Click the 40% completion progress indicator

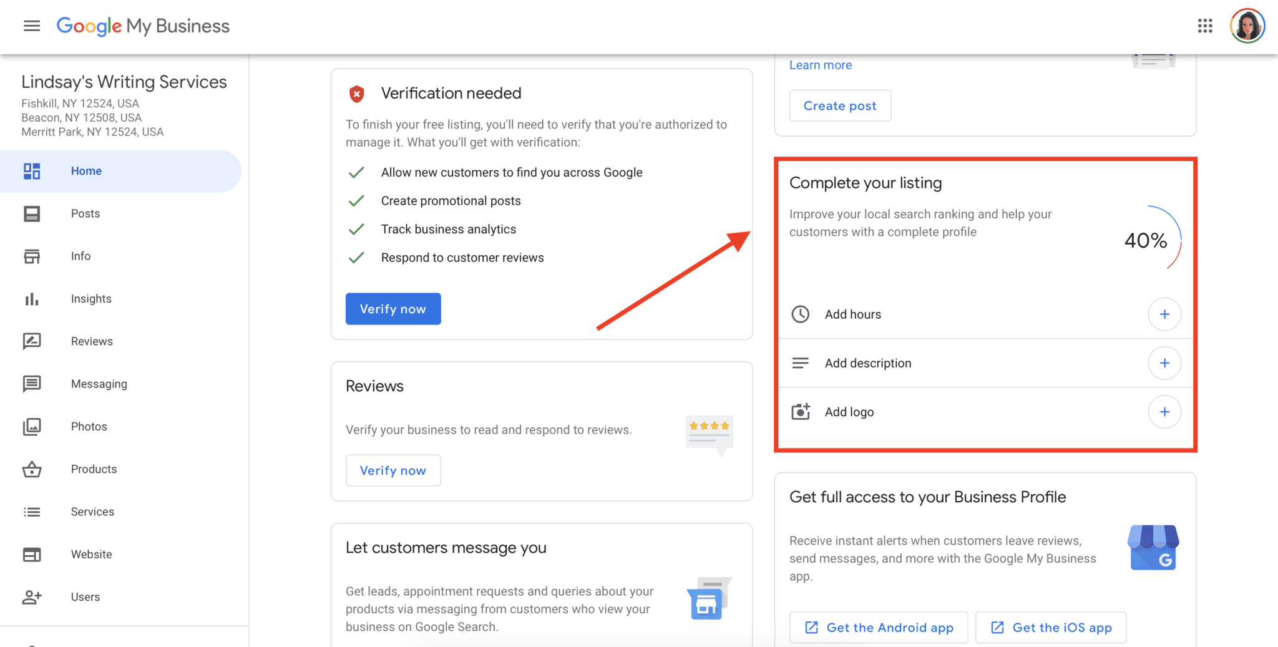tap(1145, 240)
